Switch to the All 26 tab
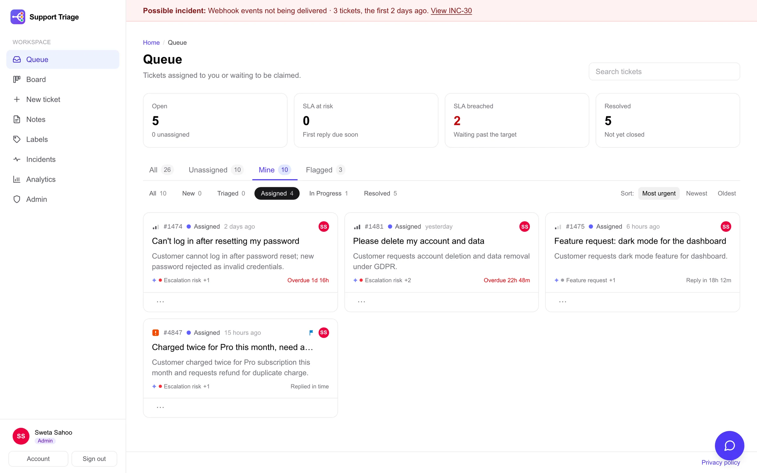The width and height of the screenshot is (757, 473). point(161,170)
